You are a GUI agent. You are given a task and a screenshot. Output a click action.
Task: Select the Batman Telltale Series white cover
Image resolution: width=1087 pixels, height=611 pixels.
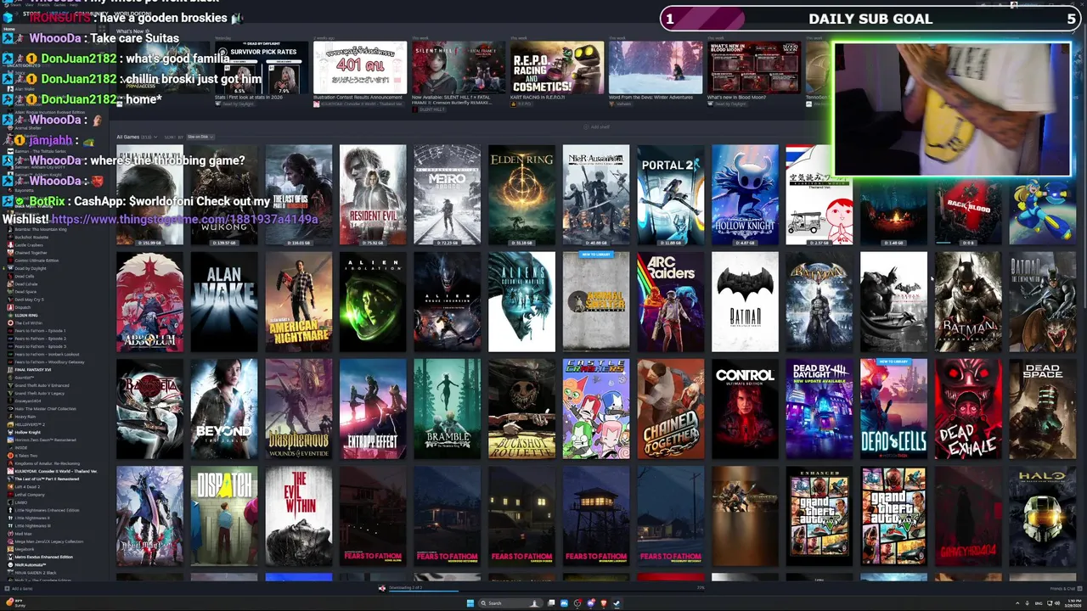click(745, 302)
